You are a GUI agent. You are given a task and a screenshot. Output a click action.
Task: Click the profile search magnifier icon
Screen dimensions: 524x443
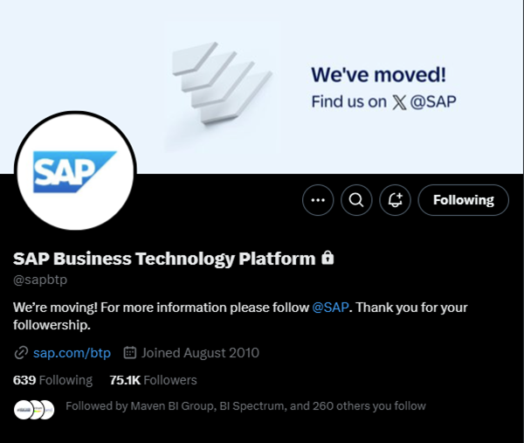coord(356,200)
